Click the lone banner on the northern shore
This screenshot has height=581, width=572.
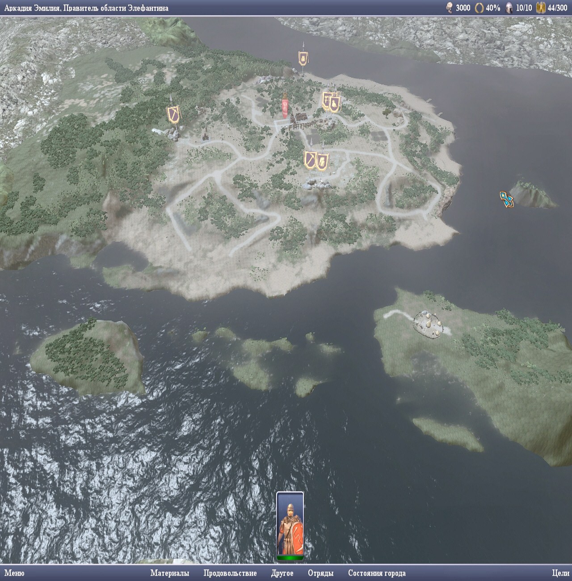pos(303,59)
